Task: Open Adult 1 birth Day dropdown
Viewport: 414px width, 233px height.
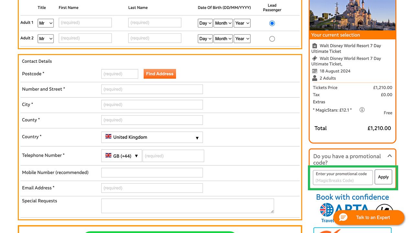Action: (x=205, y=23)
